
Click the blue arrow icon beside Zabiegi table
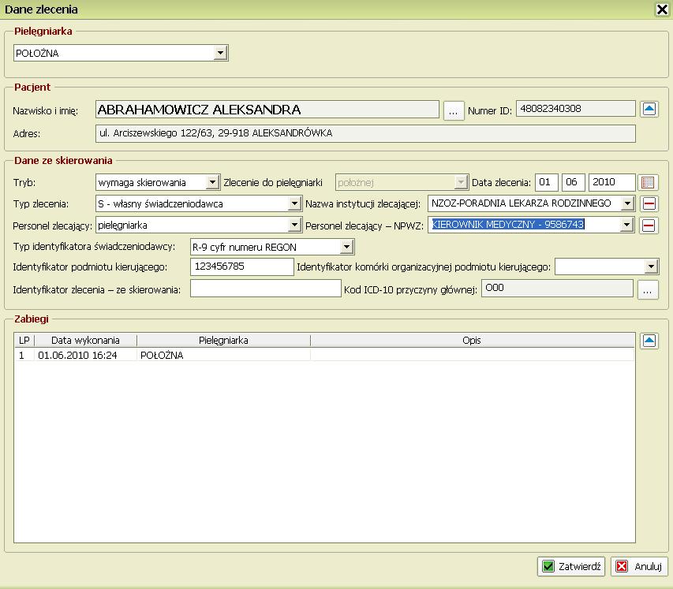[x=649, y=341]
